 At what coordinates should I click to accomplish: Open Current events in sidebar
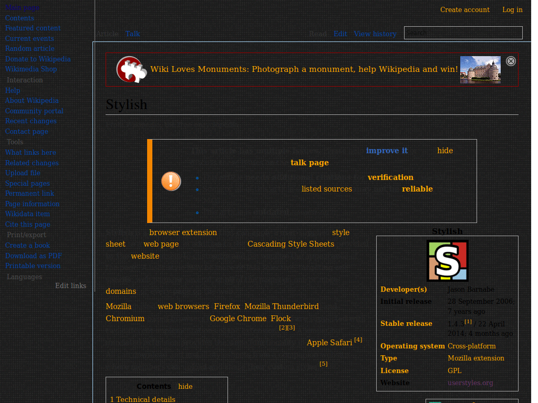pyautogui.click(x=29, y=39)
